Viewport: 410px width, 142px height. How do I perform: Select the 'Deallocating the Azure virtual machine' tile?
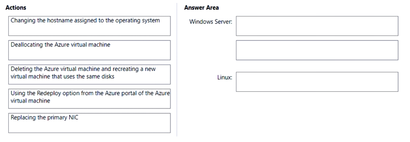pos(89,50)
